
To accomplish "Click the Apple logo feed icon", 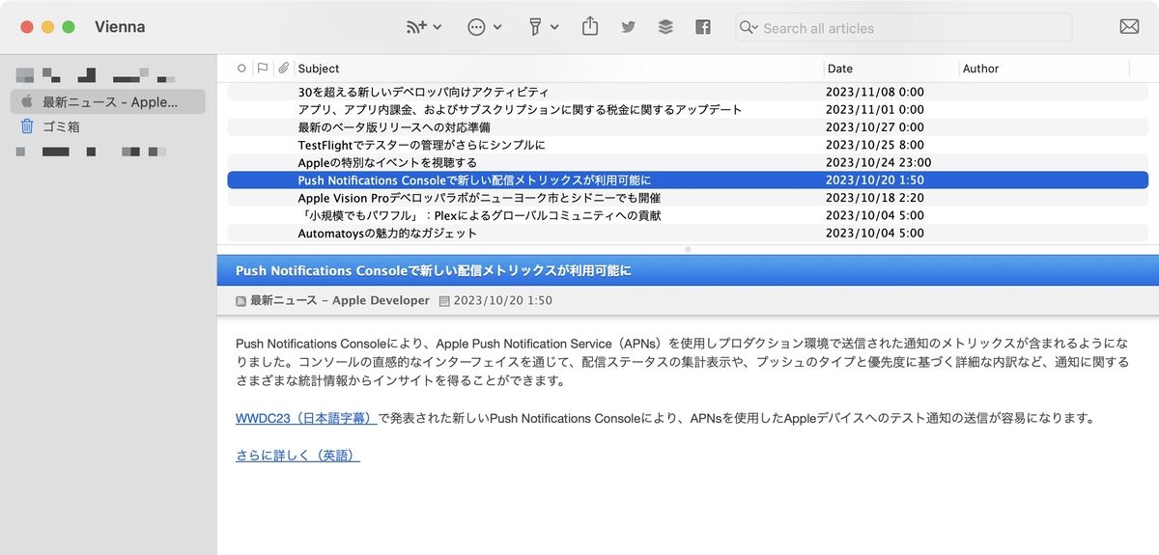I will [x=27, y=101].
